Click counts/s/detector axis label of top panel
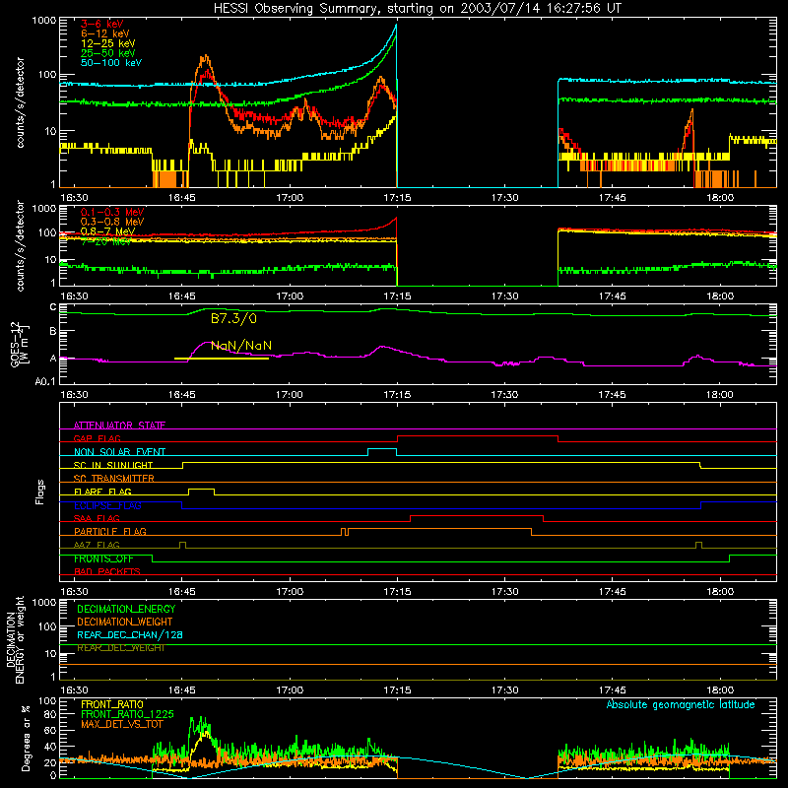The height and width of the screenshot is (788, 788). [20, 102]
